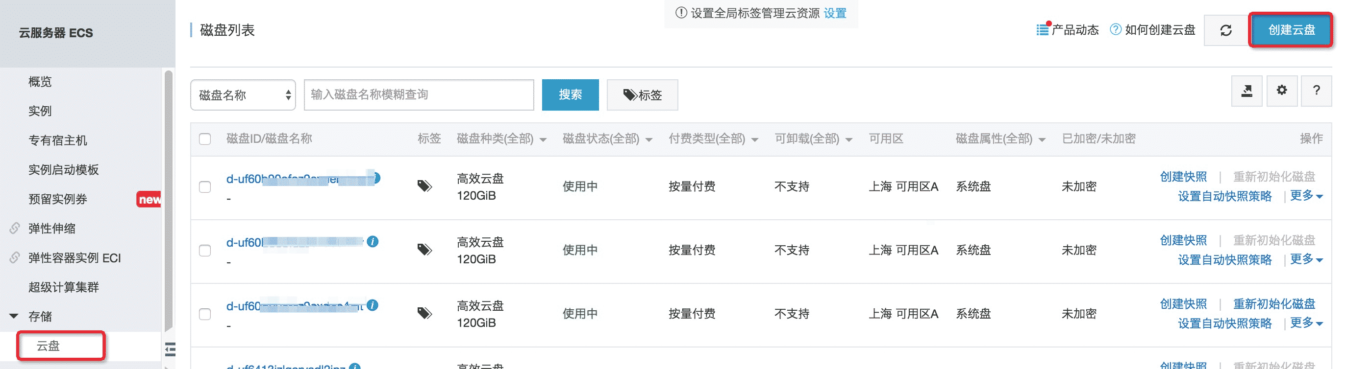Click the export disk list icon
Image resolution: width=1346 pixels, height=369 pixels.
1246,92
